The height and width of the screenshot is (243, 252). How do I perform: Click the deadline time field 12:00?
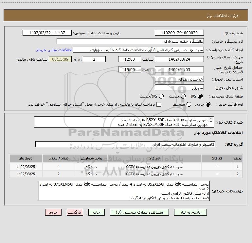pos(130,59)
